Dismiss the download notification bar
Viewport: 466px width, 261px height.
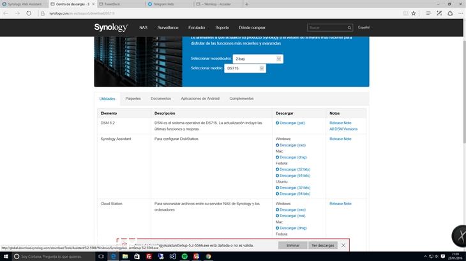pos(343,245)
